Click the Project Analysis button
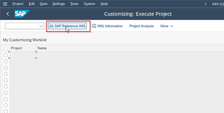224x113 pixels. pos(141,26)
